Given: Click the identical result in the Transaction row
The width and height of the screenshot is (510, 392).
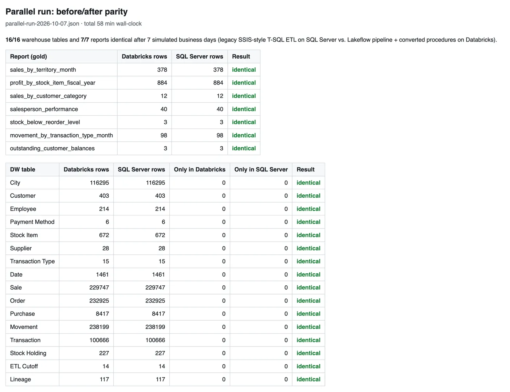Looking at the screenshot, I should coord(308,340).
